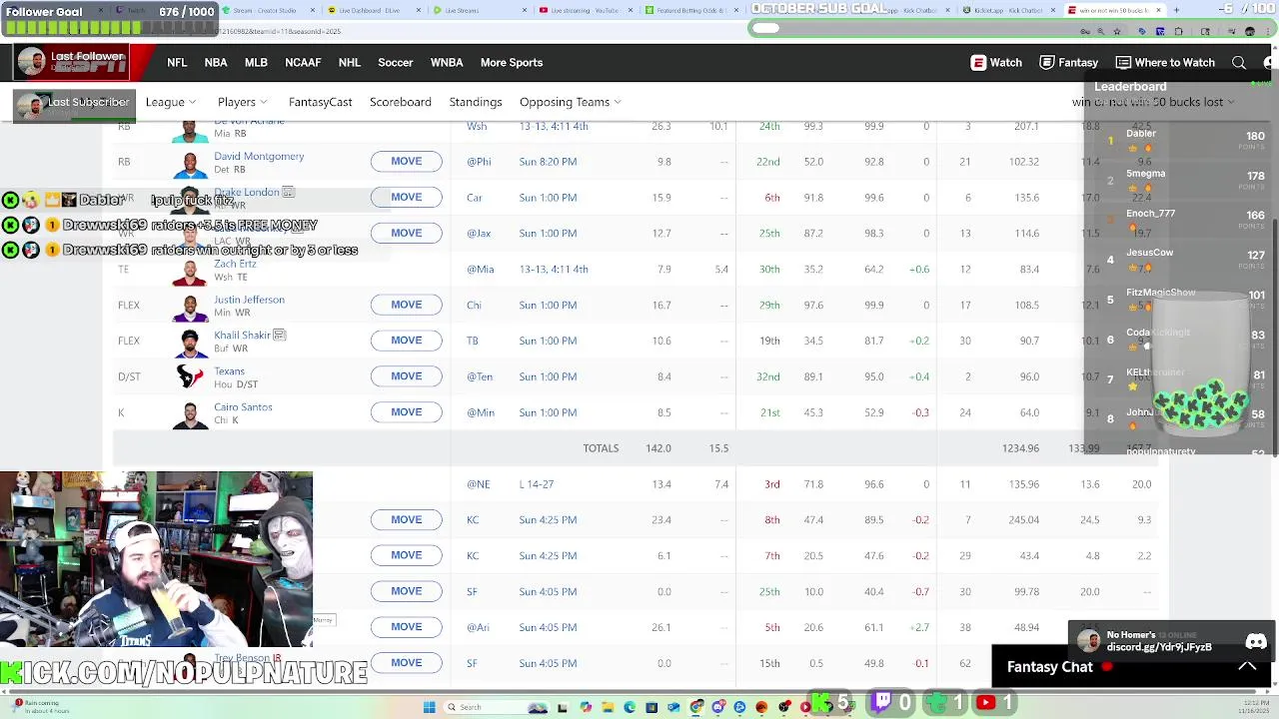Open Texans D/ST link
This screenshot has width=1279, height=719.
[229, 371]
